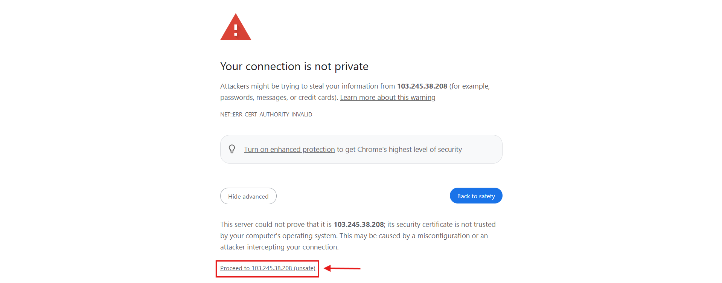Click the red arrow annotation
722x283 pixels.
click(x=342, y=268)
